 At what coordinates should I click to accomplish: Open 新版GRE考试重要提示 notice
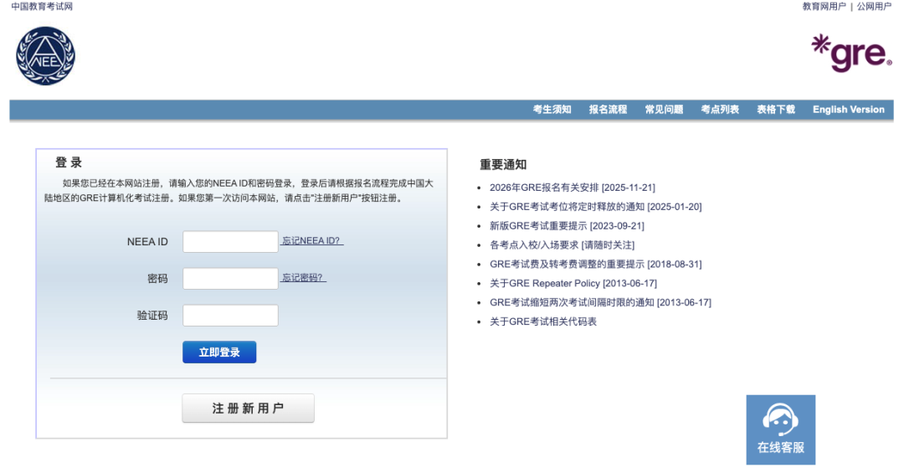567,225
